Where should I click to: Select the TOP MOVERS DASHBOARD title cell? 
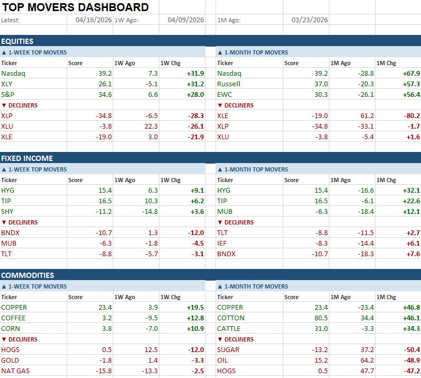tap(75, 7)
